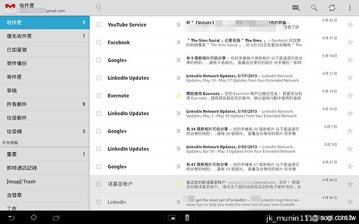Star the Evernote email
Viewport: 359px width, 224px height.
click(x=350, y=96)
